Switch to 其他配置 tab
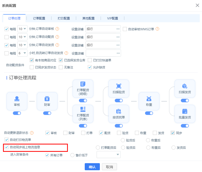The height and width of the screenshot is (172, 202). point(89,18)
